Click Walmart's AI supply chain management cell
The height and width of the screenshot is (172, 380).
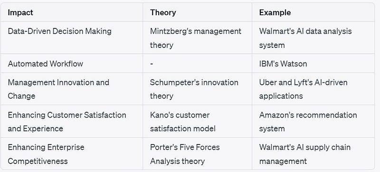[313, 154]
